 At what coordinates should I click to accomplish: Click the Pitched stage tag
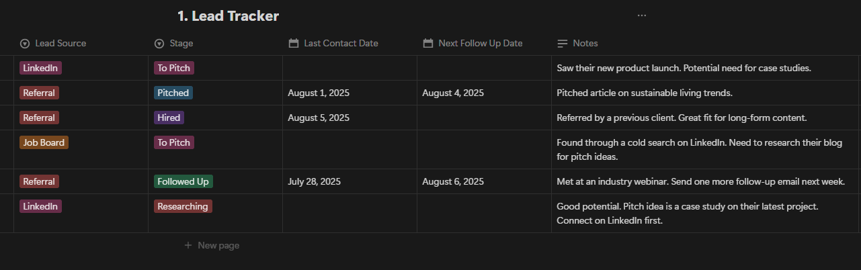click(173, 93)
